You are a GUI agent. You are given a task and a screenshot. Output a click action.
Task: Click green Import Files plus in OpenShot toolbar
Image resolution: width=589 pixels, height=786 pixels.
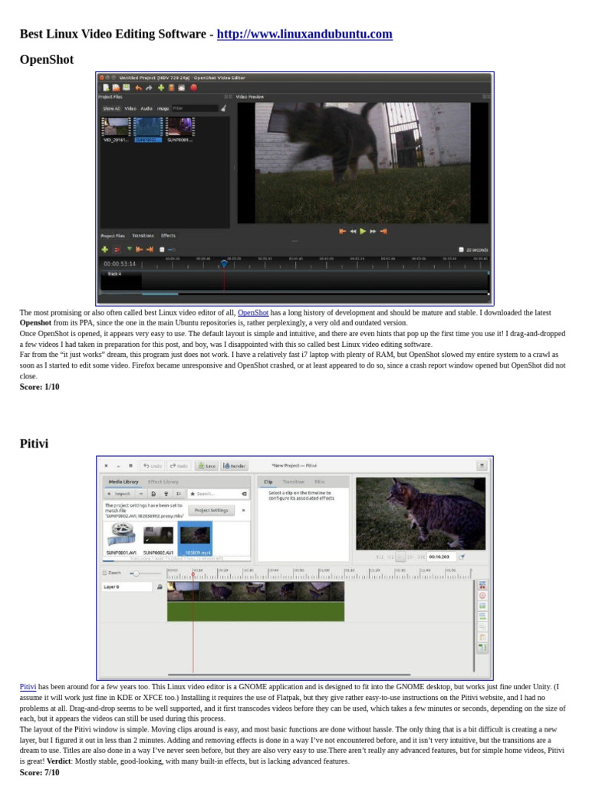161,88
